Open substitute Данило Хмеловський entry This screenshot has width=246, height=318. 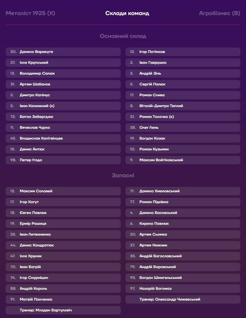coord(183,191)
